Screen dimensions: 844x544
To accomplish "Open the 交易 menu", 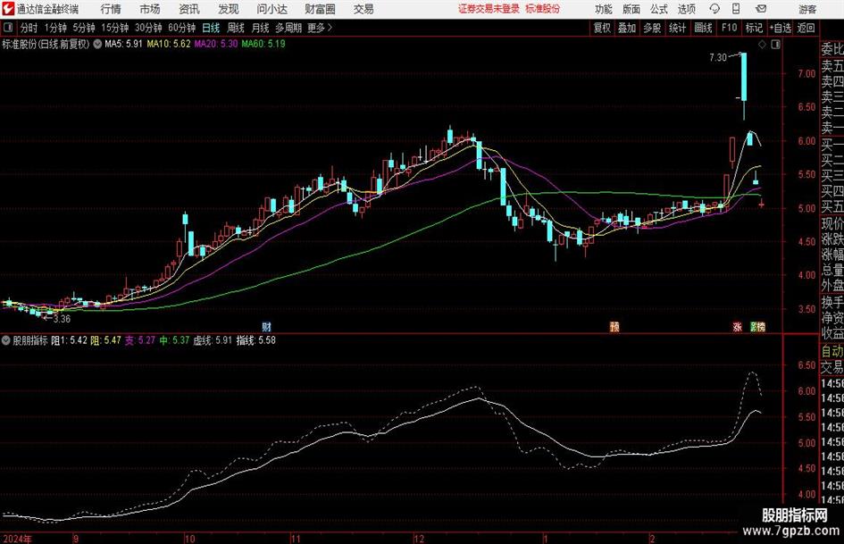I will [364, 9].
